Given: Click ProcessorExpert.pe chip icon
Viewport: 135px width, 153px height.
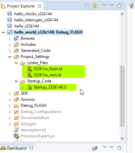Looking at the screenshot, I should click(x=16, y=136).
